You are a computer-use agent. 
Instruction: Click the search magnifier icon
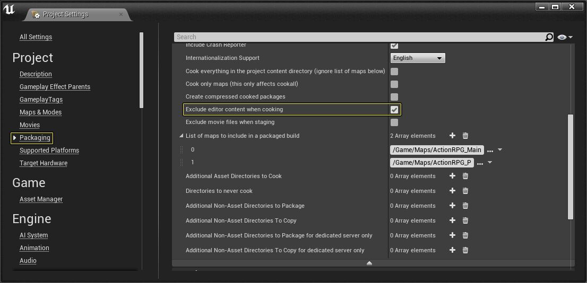[549, 37]
